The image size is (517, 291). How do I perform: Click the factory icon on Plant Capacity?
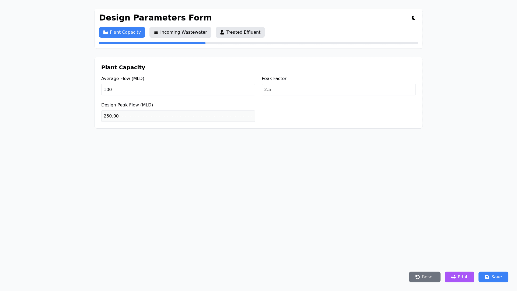106,32
